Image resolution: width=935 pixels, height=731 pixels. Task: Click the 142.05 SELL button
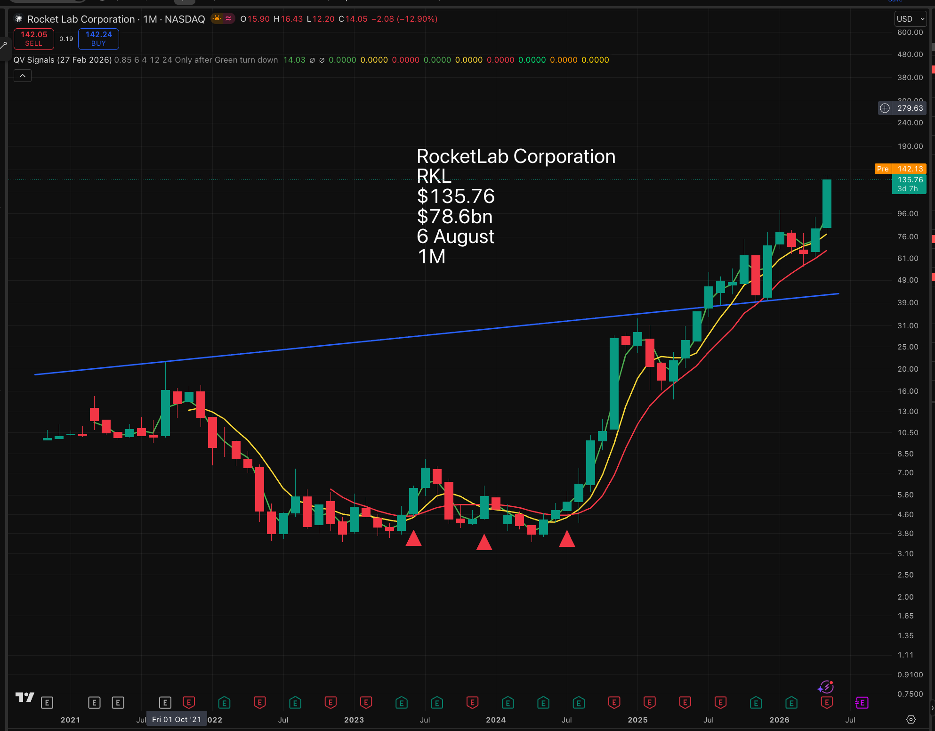34,39
